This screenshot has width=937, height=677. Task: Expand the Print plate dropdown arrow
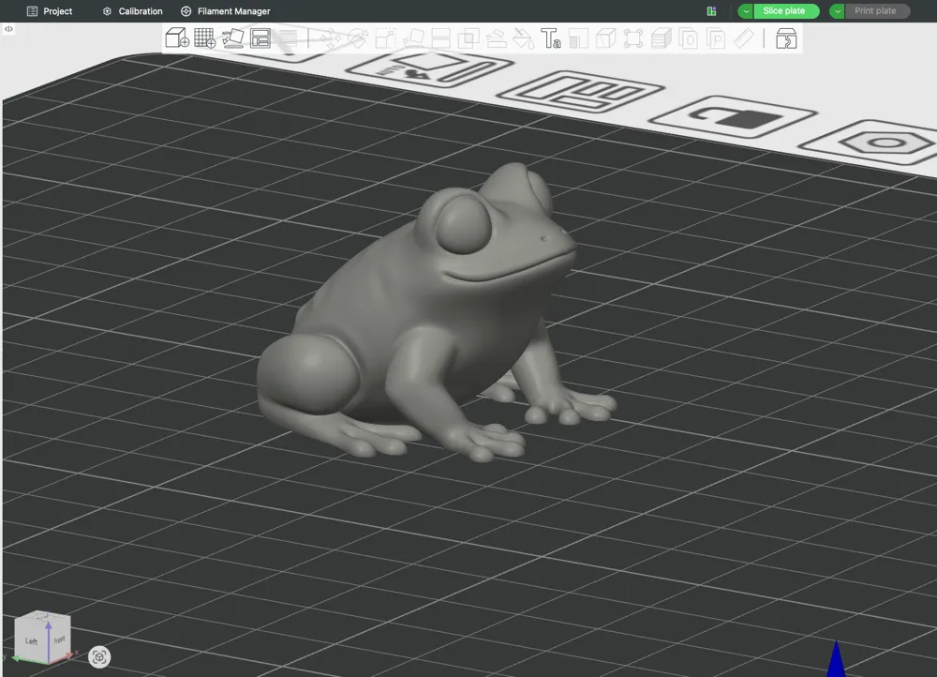(x=837, y=10)
